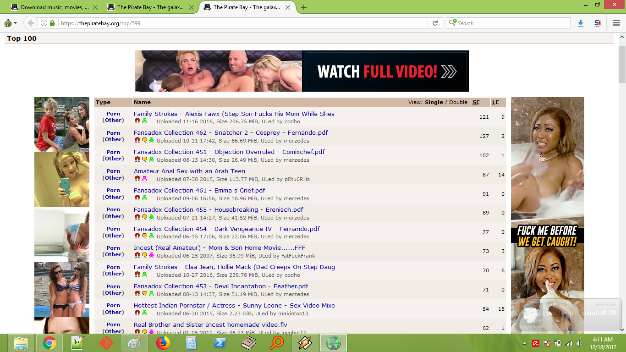Click the magnet icon for Fansadox Collection 453
Image resolution: width=626 pixels, height=352 pixels.
click(137, 294)
